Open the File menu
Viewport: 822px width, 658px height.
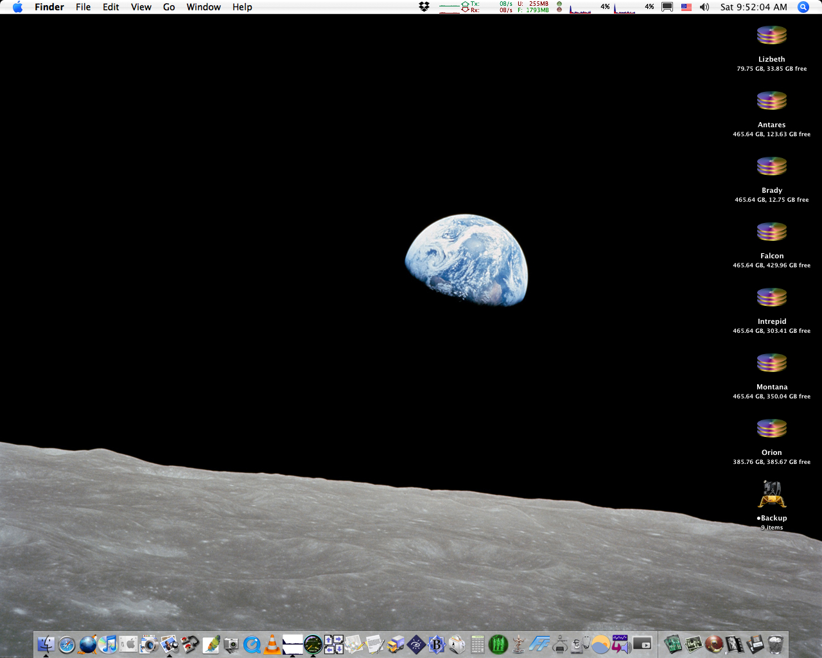[x=83, y=7]
